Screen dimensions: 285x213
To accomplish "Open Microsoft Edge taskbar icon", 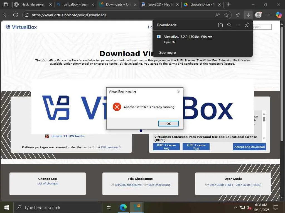I will [x=123, y=207].
